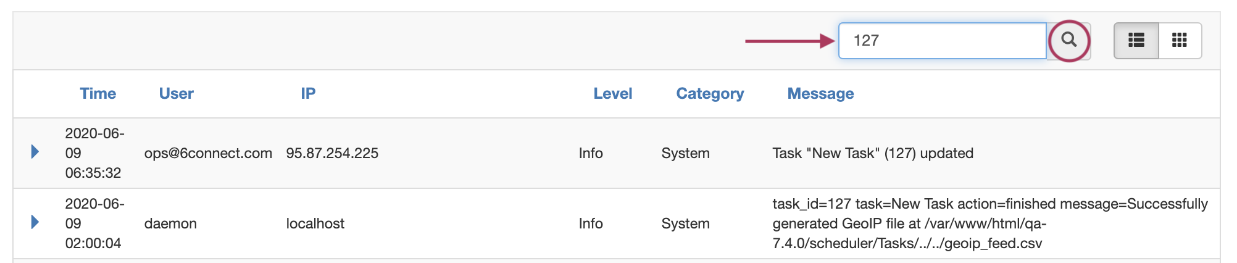Click IP address 95.87.254.225
The width and height of the screenshot is (1237, 263).
coord(332,153)
